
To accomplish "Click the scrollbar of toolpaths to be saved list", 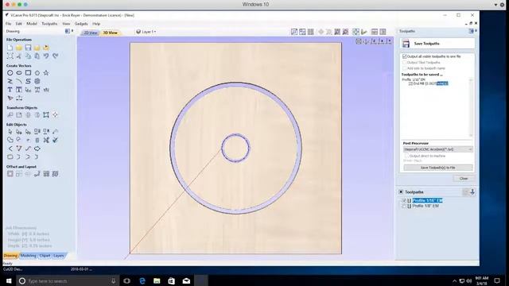I will [471, 107].
